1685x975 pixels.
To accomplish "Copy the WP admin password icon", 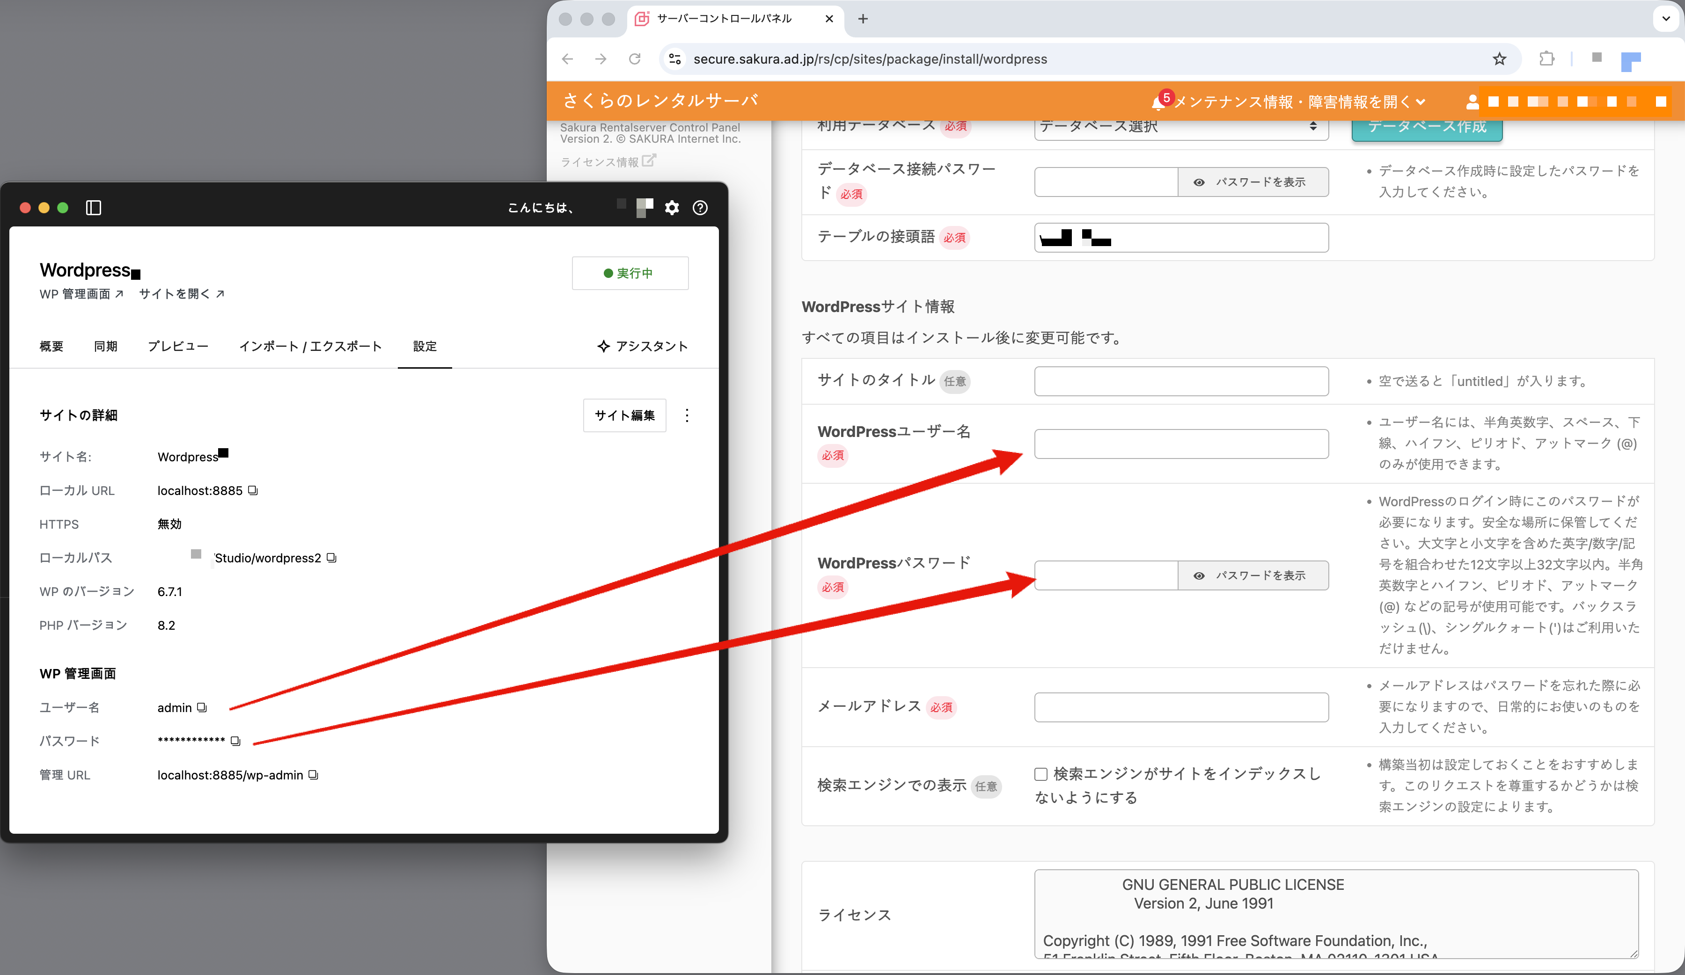I will 235,741.
